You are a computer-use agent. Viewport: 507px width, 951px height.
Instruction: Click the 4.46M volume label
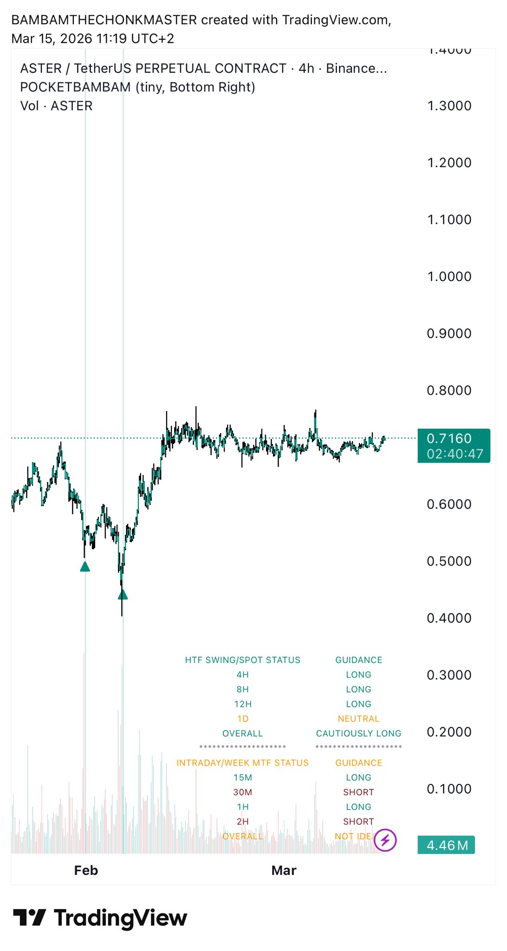pos(447,845)
